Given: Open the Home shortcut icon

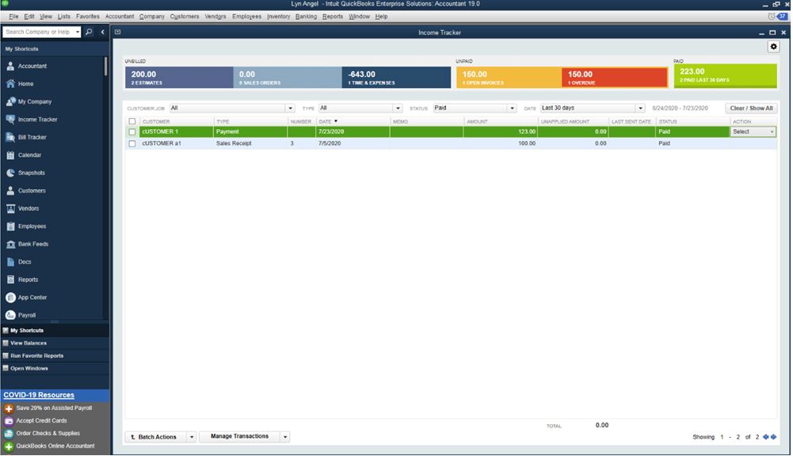Looking at the screenshot, I should [10, 84].
